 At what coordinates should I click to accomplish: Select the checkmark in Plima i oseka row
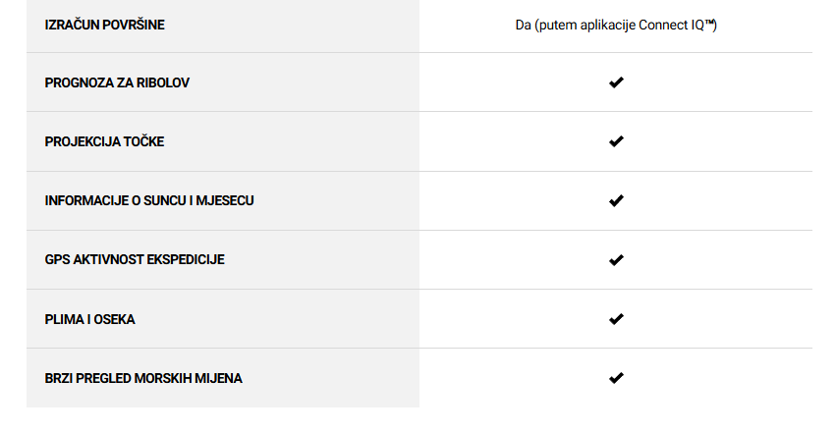(x=616, y=319)
